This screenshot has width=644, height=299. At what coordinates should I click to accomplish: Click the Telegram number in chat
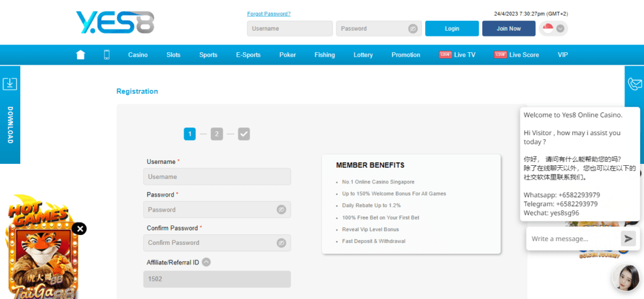(577, 204)
